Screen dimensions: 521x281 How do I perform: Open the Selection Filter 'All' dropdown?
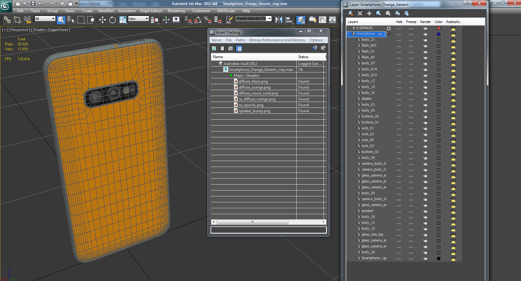[45, 19]
